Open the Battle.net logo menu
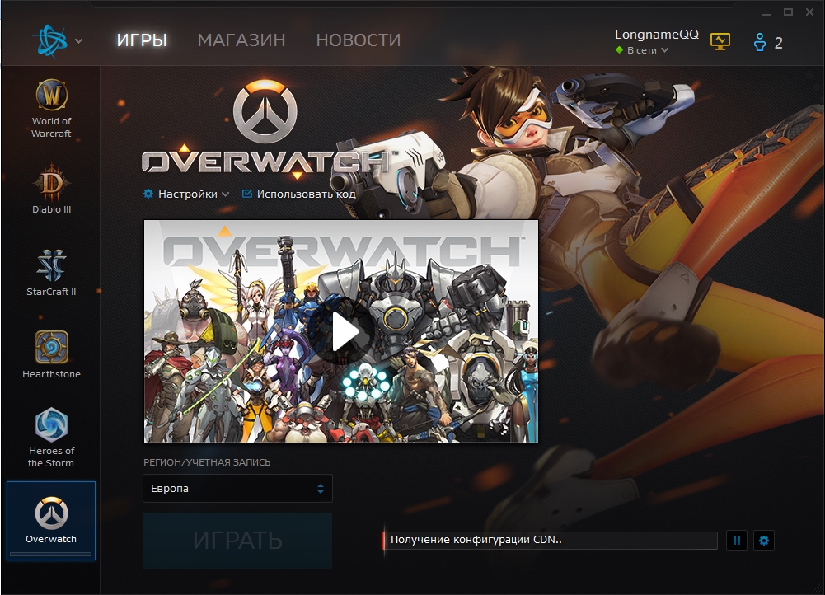The image size is (825, 595). tap(50, 40)
